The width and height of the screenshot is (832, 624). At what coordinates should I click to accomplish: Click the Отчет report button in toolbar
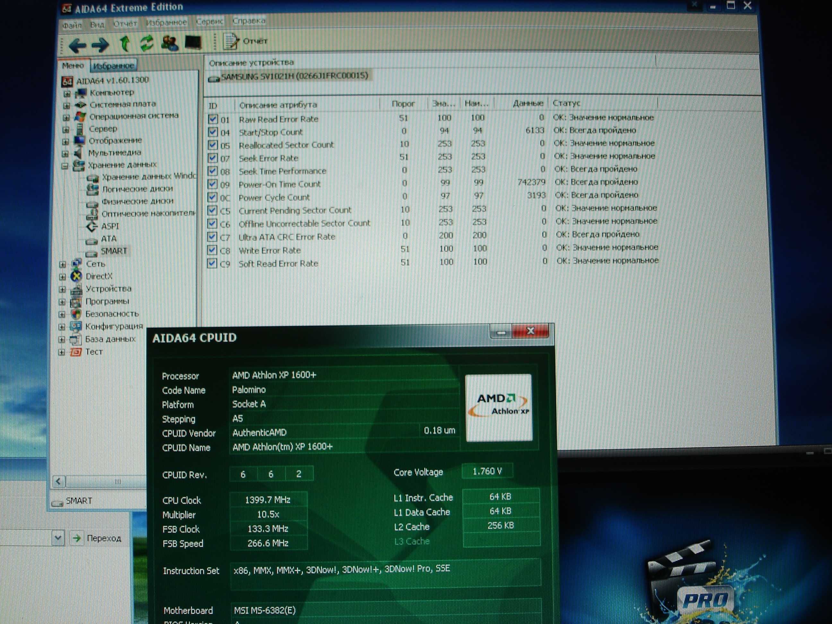[245, 41]
